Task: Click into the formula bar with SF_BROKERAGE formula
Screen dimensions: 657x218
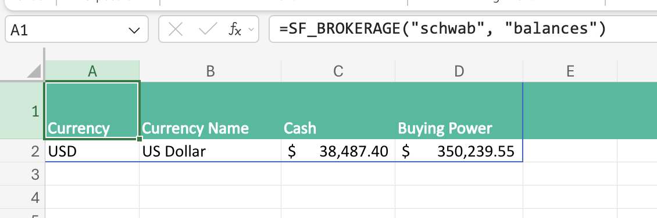Action: [x=463, y=29]
